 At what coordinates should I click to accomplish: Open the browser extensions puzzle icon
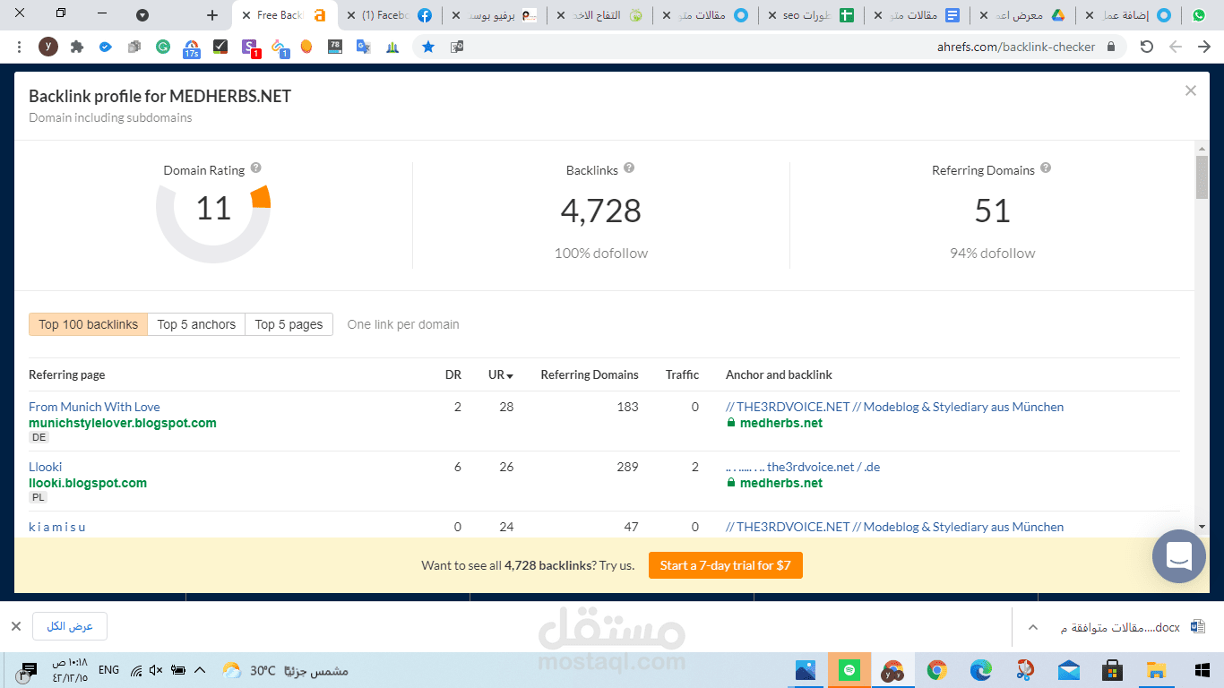click(x=77, y=46)
